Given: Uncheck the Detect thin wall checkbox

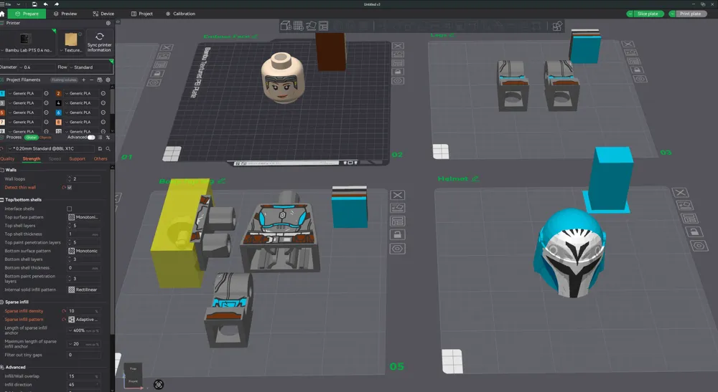Looking at the screenshot, I should [70, 187].
